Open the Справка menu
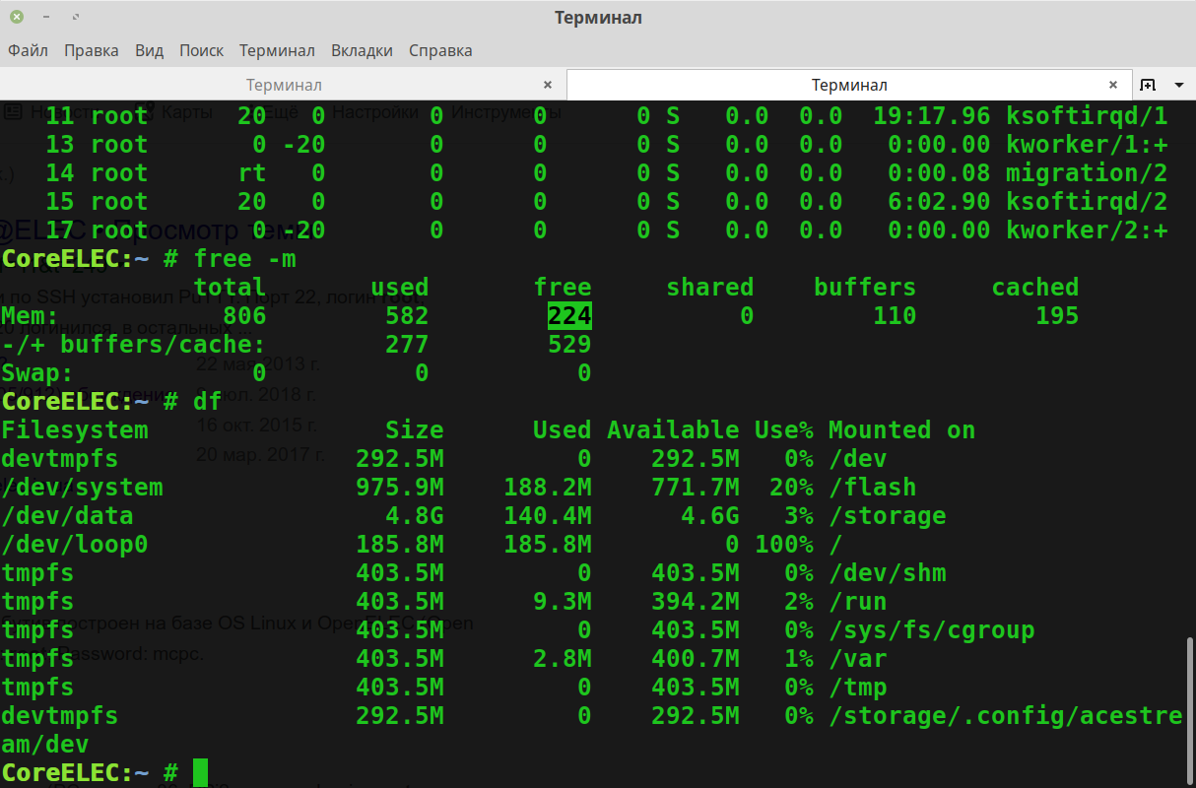This screenshot has width=1196, height=788. [x=440, y=50]
